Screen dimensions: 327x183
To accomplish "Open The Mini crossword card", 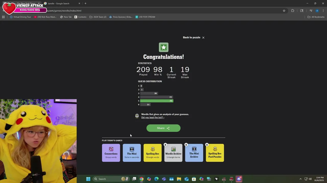I will coord(132,153).
